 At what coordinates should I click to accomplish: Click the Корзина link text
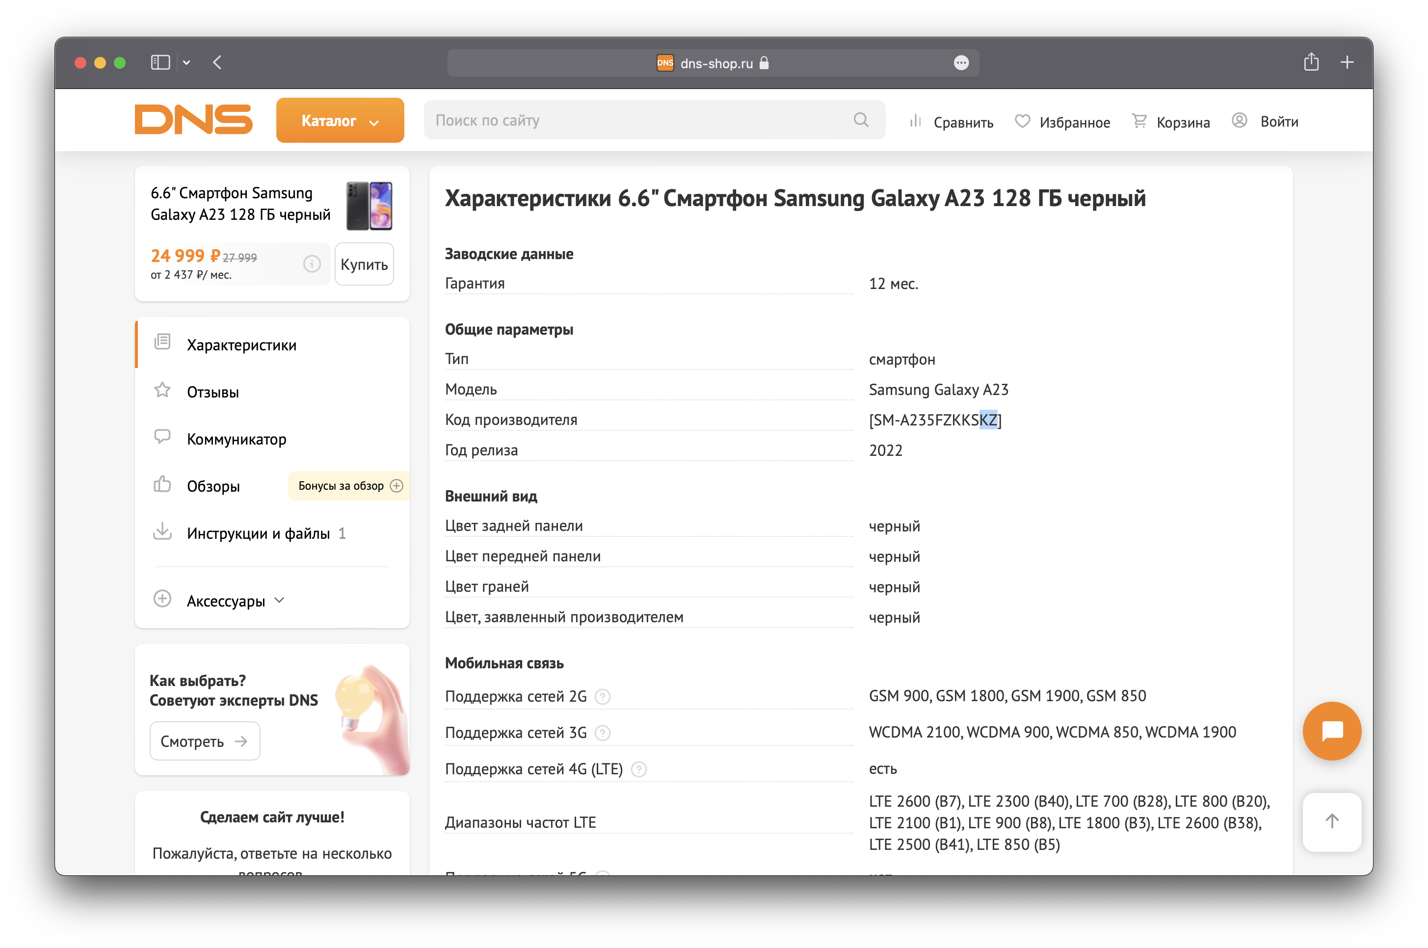point(1183,122)
